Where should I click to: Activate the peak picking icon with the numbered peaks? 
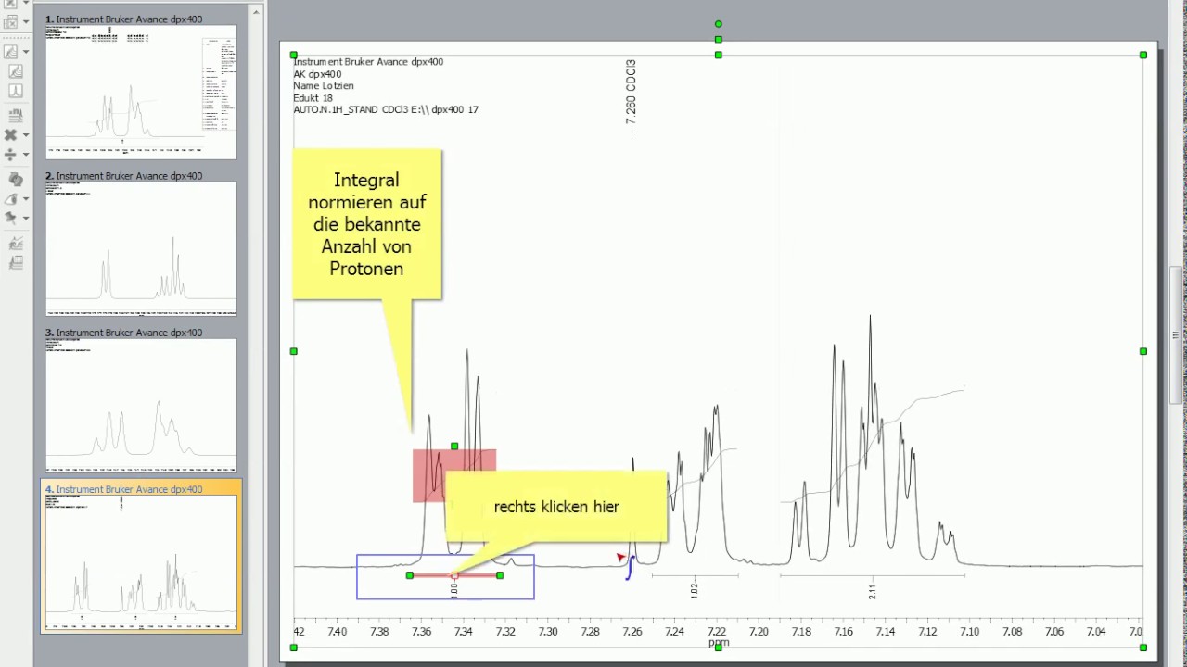click(x=15, y=115)
